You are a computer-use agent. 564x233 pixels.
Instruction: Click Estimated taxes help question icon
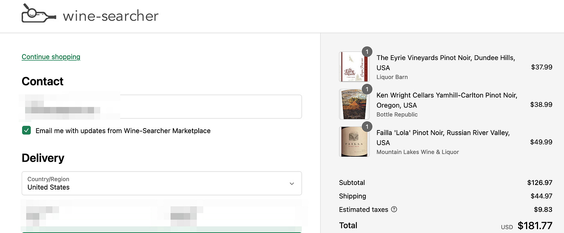point(394,209)
